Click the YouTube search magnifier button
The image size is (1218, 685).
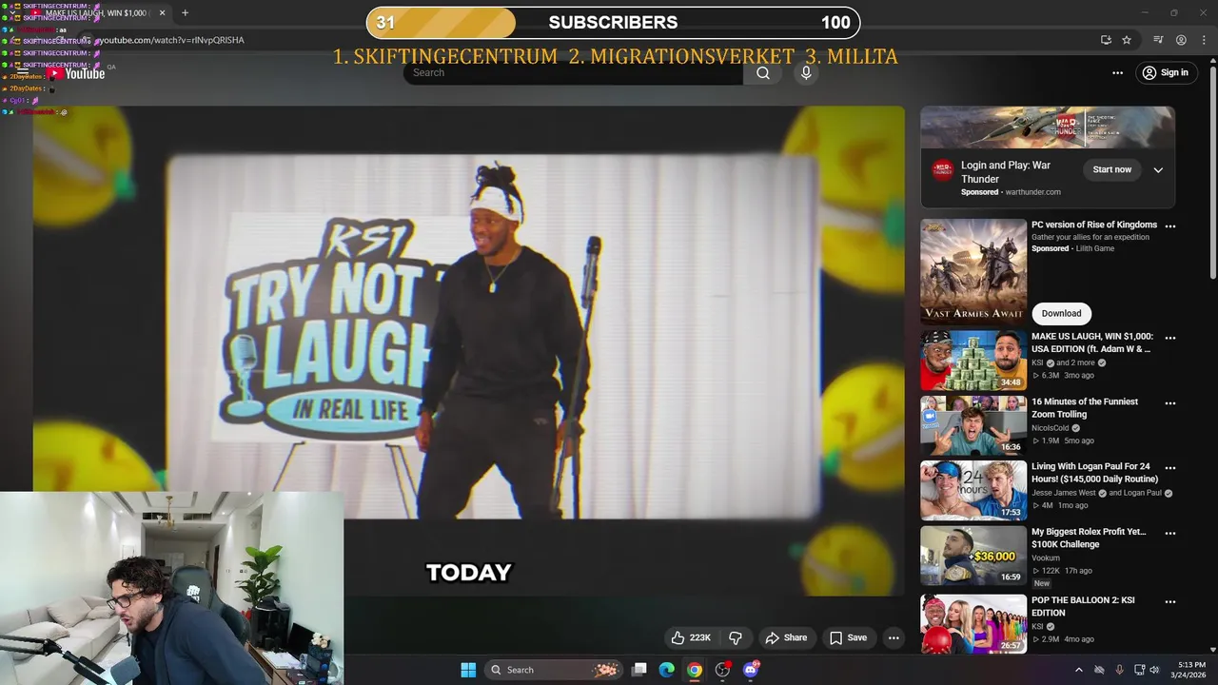pyautogui.click(x=763, y=73)
